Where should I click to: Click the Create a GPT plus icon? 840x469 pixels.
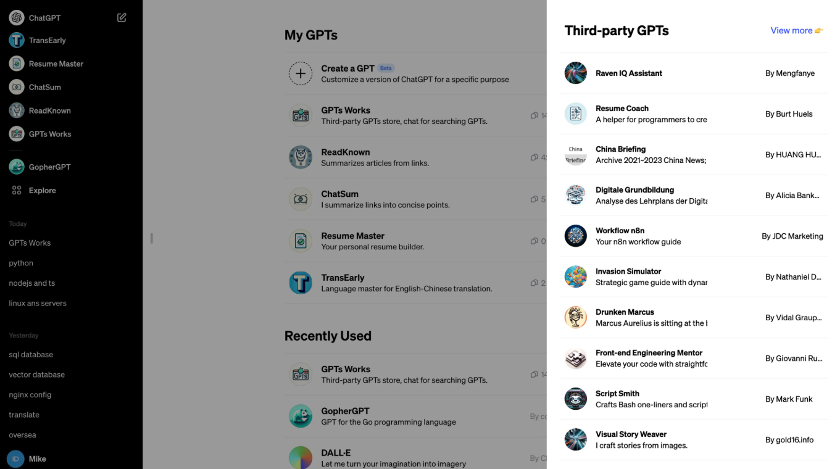pos(301,73)
